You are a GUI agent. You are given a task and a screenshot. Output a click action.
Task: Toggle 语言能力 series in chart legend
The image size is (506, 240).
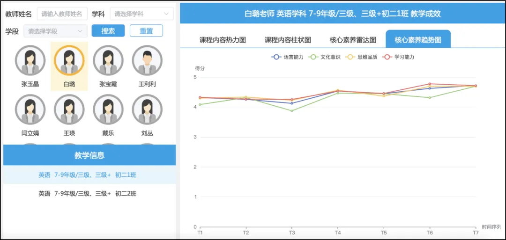[287, 57]
